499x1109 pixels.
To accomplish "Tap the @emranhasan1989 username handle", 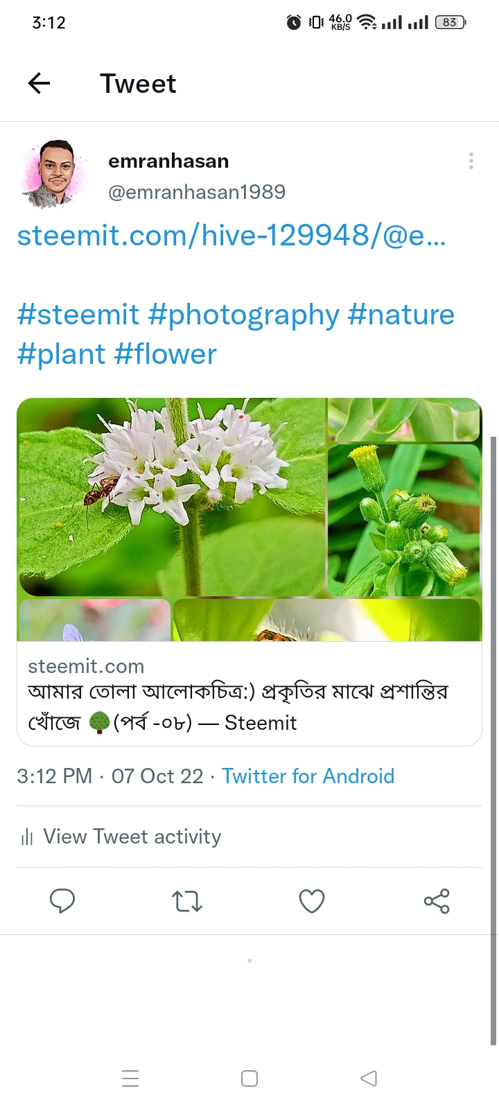I will [x=197, y=192].
